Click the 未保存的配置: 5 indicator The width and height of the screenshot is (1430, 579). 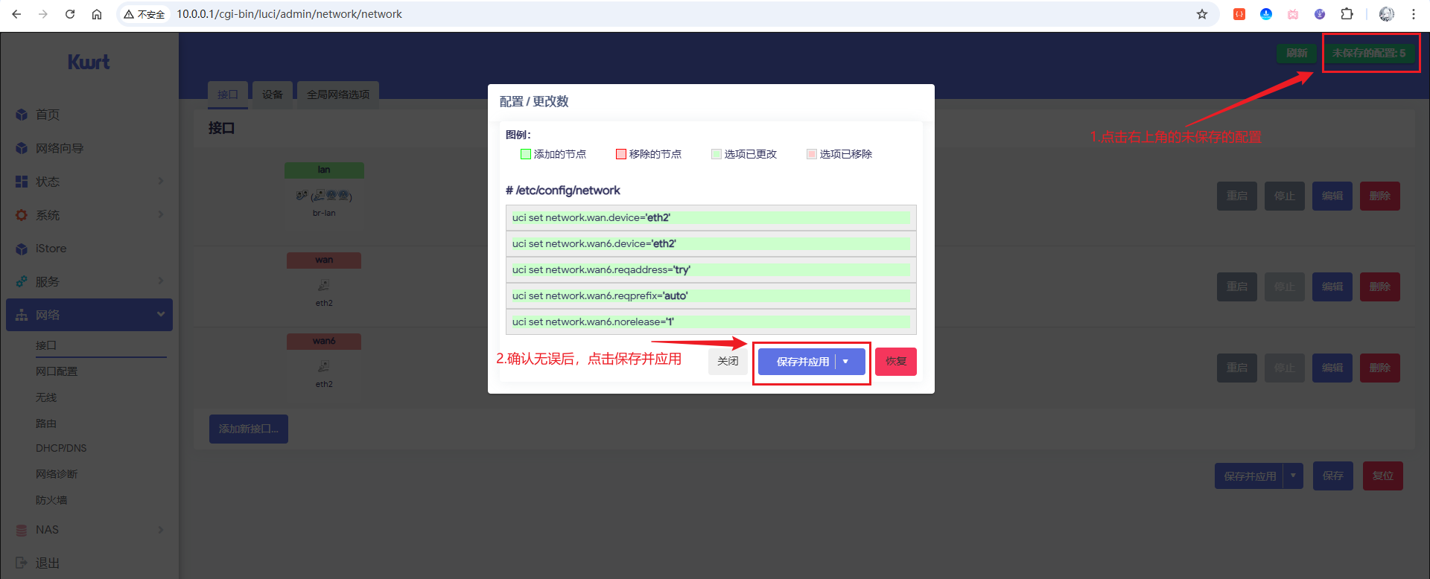[1369, 53]
